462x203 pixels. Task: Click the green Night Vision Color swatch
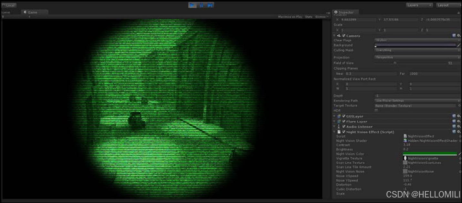[x=430, y=154]
